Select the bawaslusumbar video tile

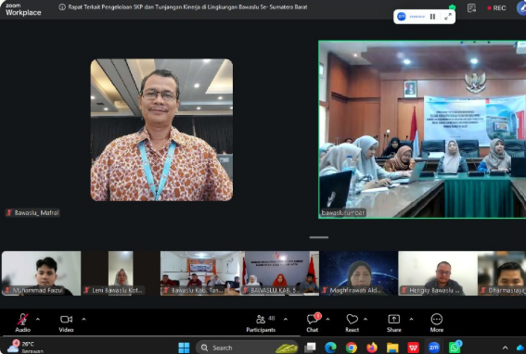[422, 130]
